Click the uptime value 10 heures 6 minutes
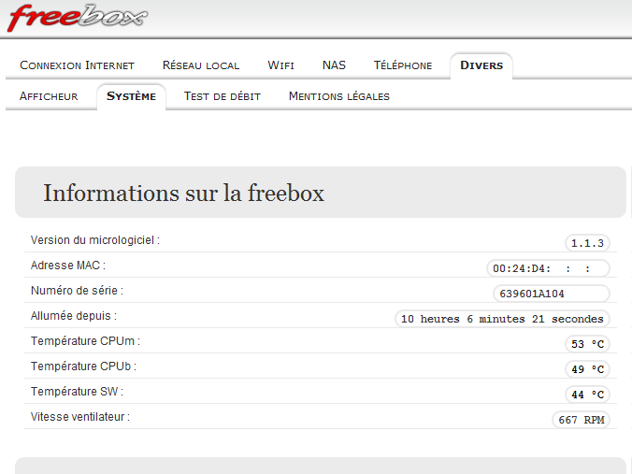 tap(502, 319)
